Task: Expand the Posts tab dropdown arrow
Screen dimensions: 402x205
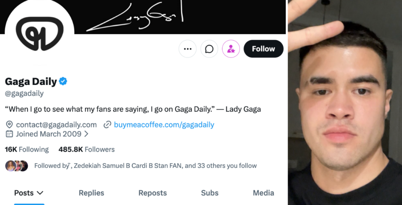Action: (40, 193)
